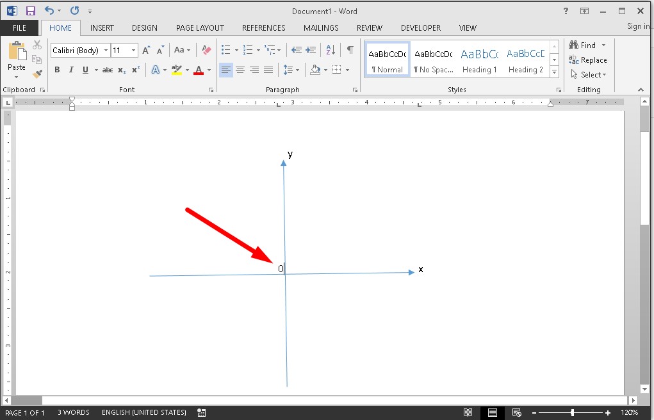The image size is (654, 420).
Task: Click the Replace button
Action: tap(588, 60)
